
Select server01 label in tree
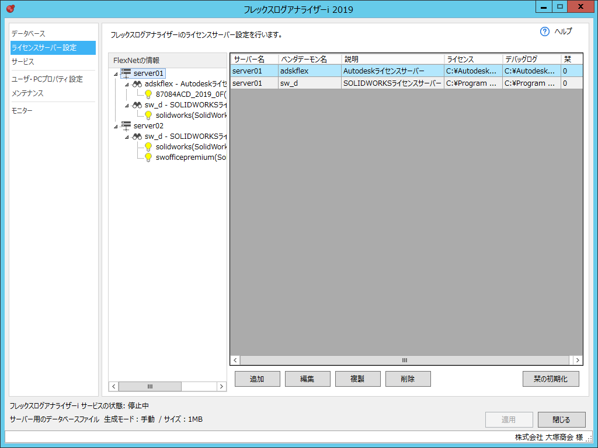148,73
